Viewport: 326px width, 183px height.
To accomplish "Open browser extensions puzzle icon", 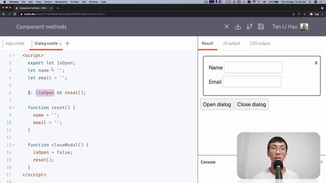I will pos(311,14).
